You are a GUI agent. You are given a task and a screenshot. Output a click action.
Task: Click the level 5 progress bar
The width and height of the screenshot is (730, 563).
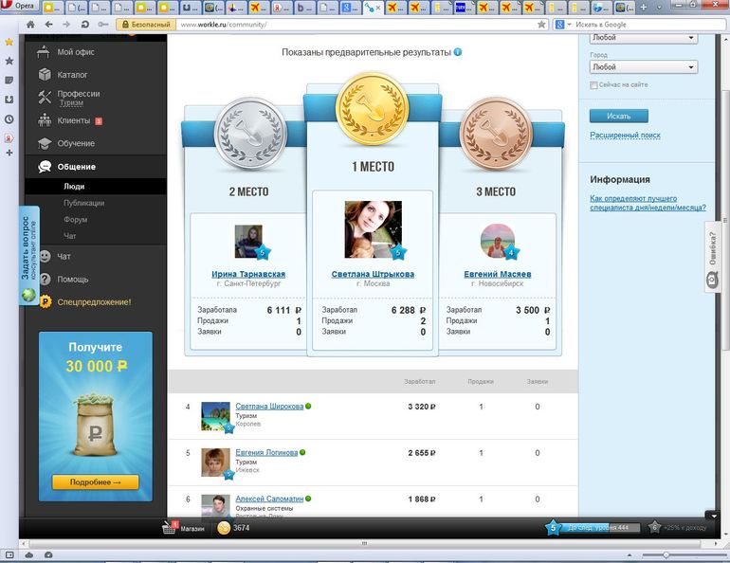[x=599, y=528]
